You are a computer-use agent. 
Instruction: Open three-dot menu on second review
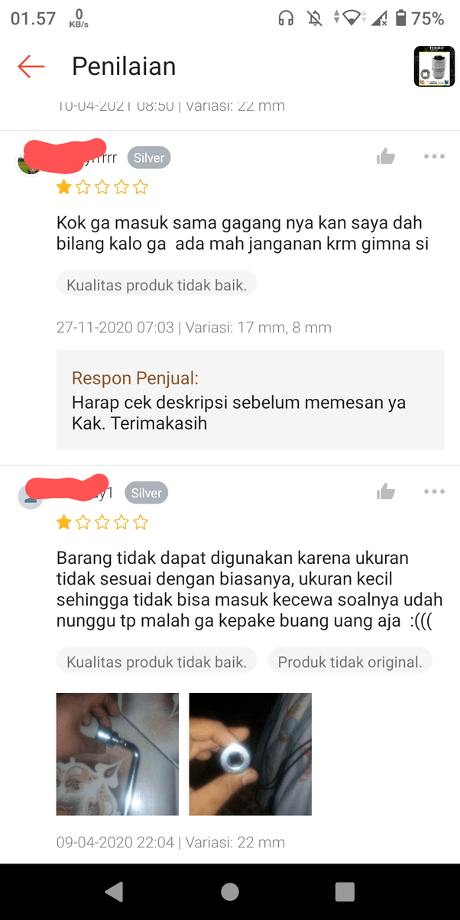click(x=434, y=491)
